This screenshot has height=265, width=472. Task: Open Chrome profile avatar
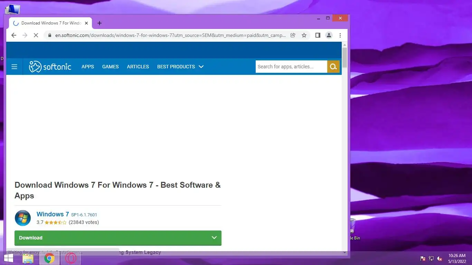point(329,35)
